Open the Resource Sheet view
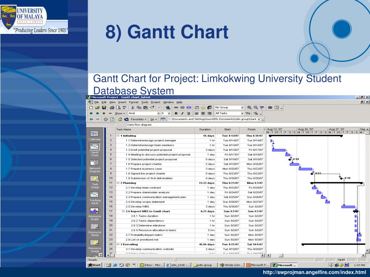The width and height of the screenshot is (370, 277). (95, 230)
